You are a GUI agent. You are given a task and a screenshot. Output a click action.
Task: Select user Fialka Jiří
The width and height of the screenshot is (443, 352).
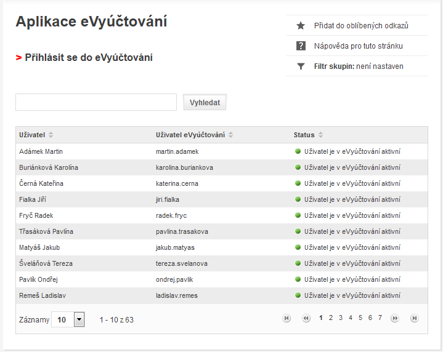[x=33, y=199]
